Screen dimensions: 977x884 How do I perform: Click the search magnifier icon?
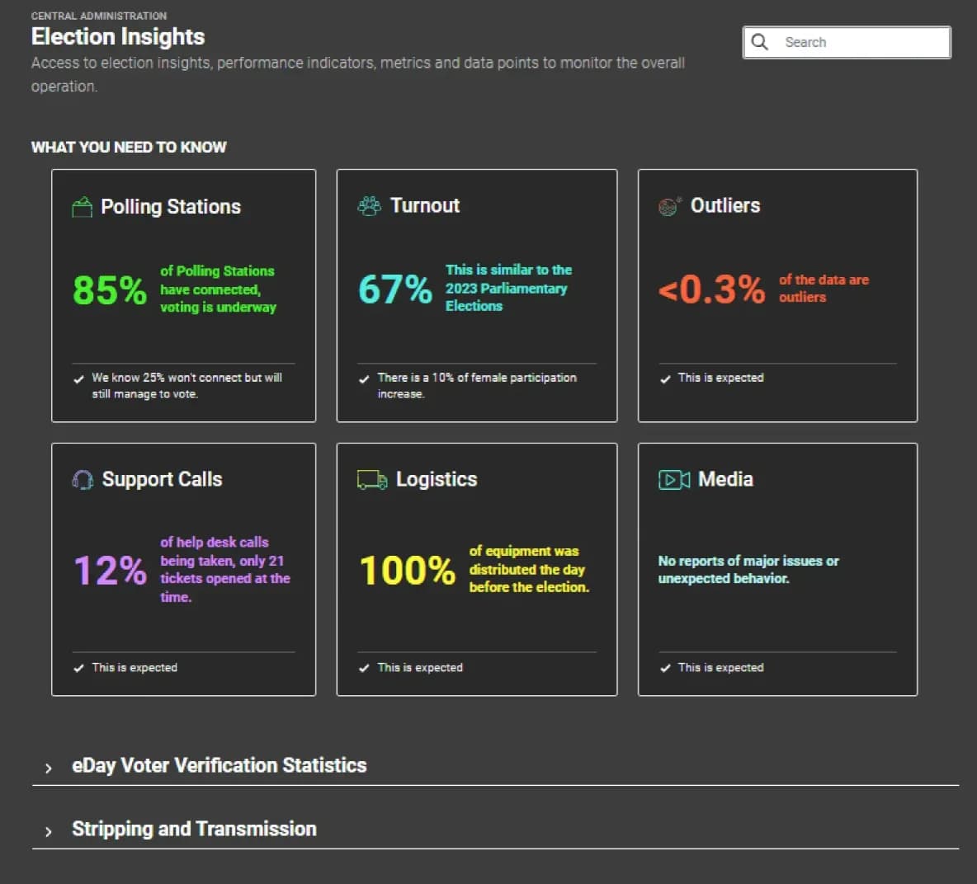(x=759, y=42)
